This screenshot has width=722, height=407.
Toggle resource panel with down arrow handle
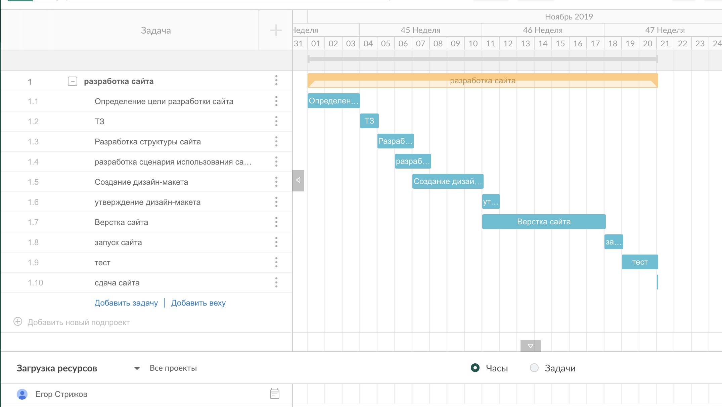(x=530, y=346)
